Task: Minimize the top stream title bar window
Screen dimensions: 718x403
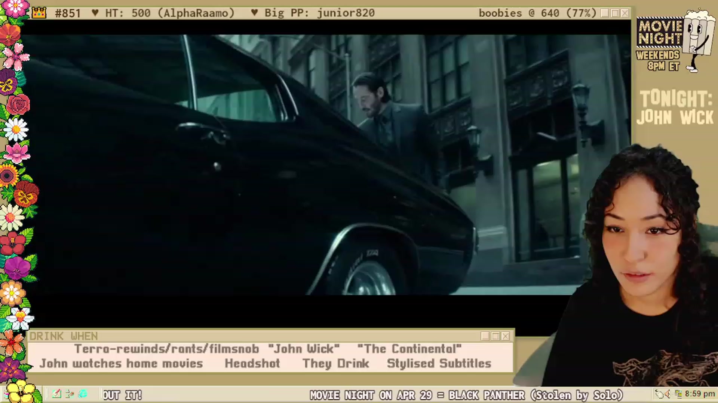Action: [605, 13]
